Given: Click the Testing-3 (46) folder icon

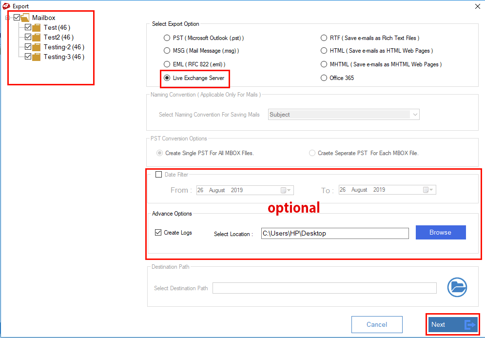Looking at the screenshot, I should click(x=37, y=57).
